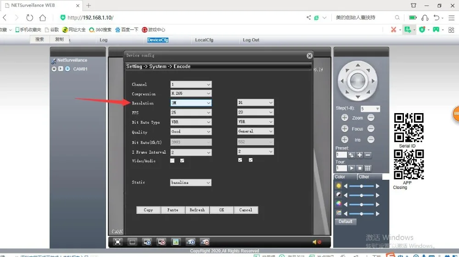Image resolution: width=459 pixels, height=257 pixels.
Task: Click the add Preset plus icon
Action: coord(359,155)
